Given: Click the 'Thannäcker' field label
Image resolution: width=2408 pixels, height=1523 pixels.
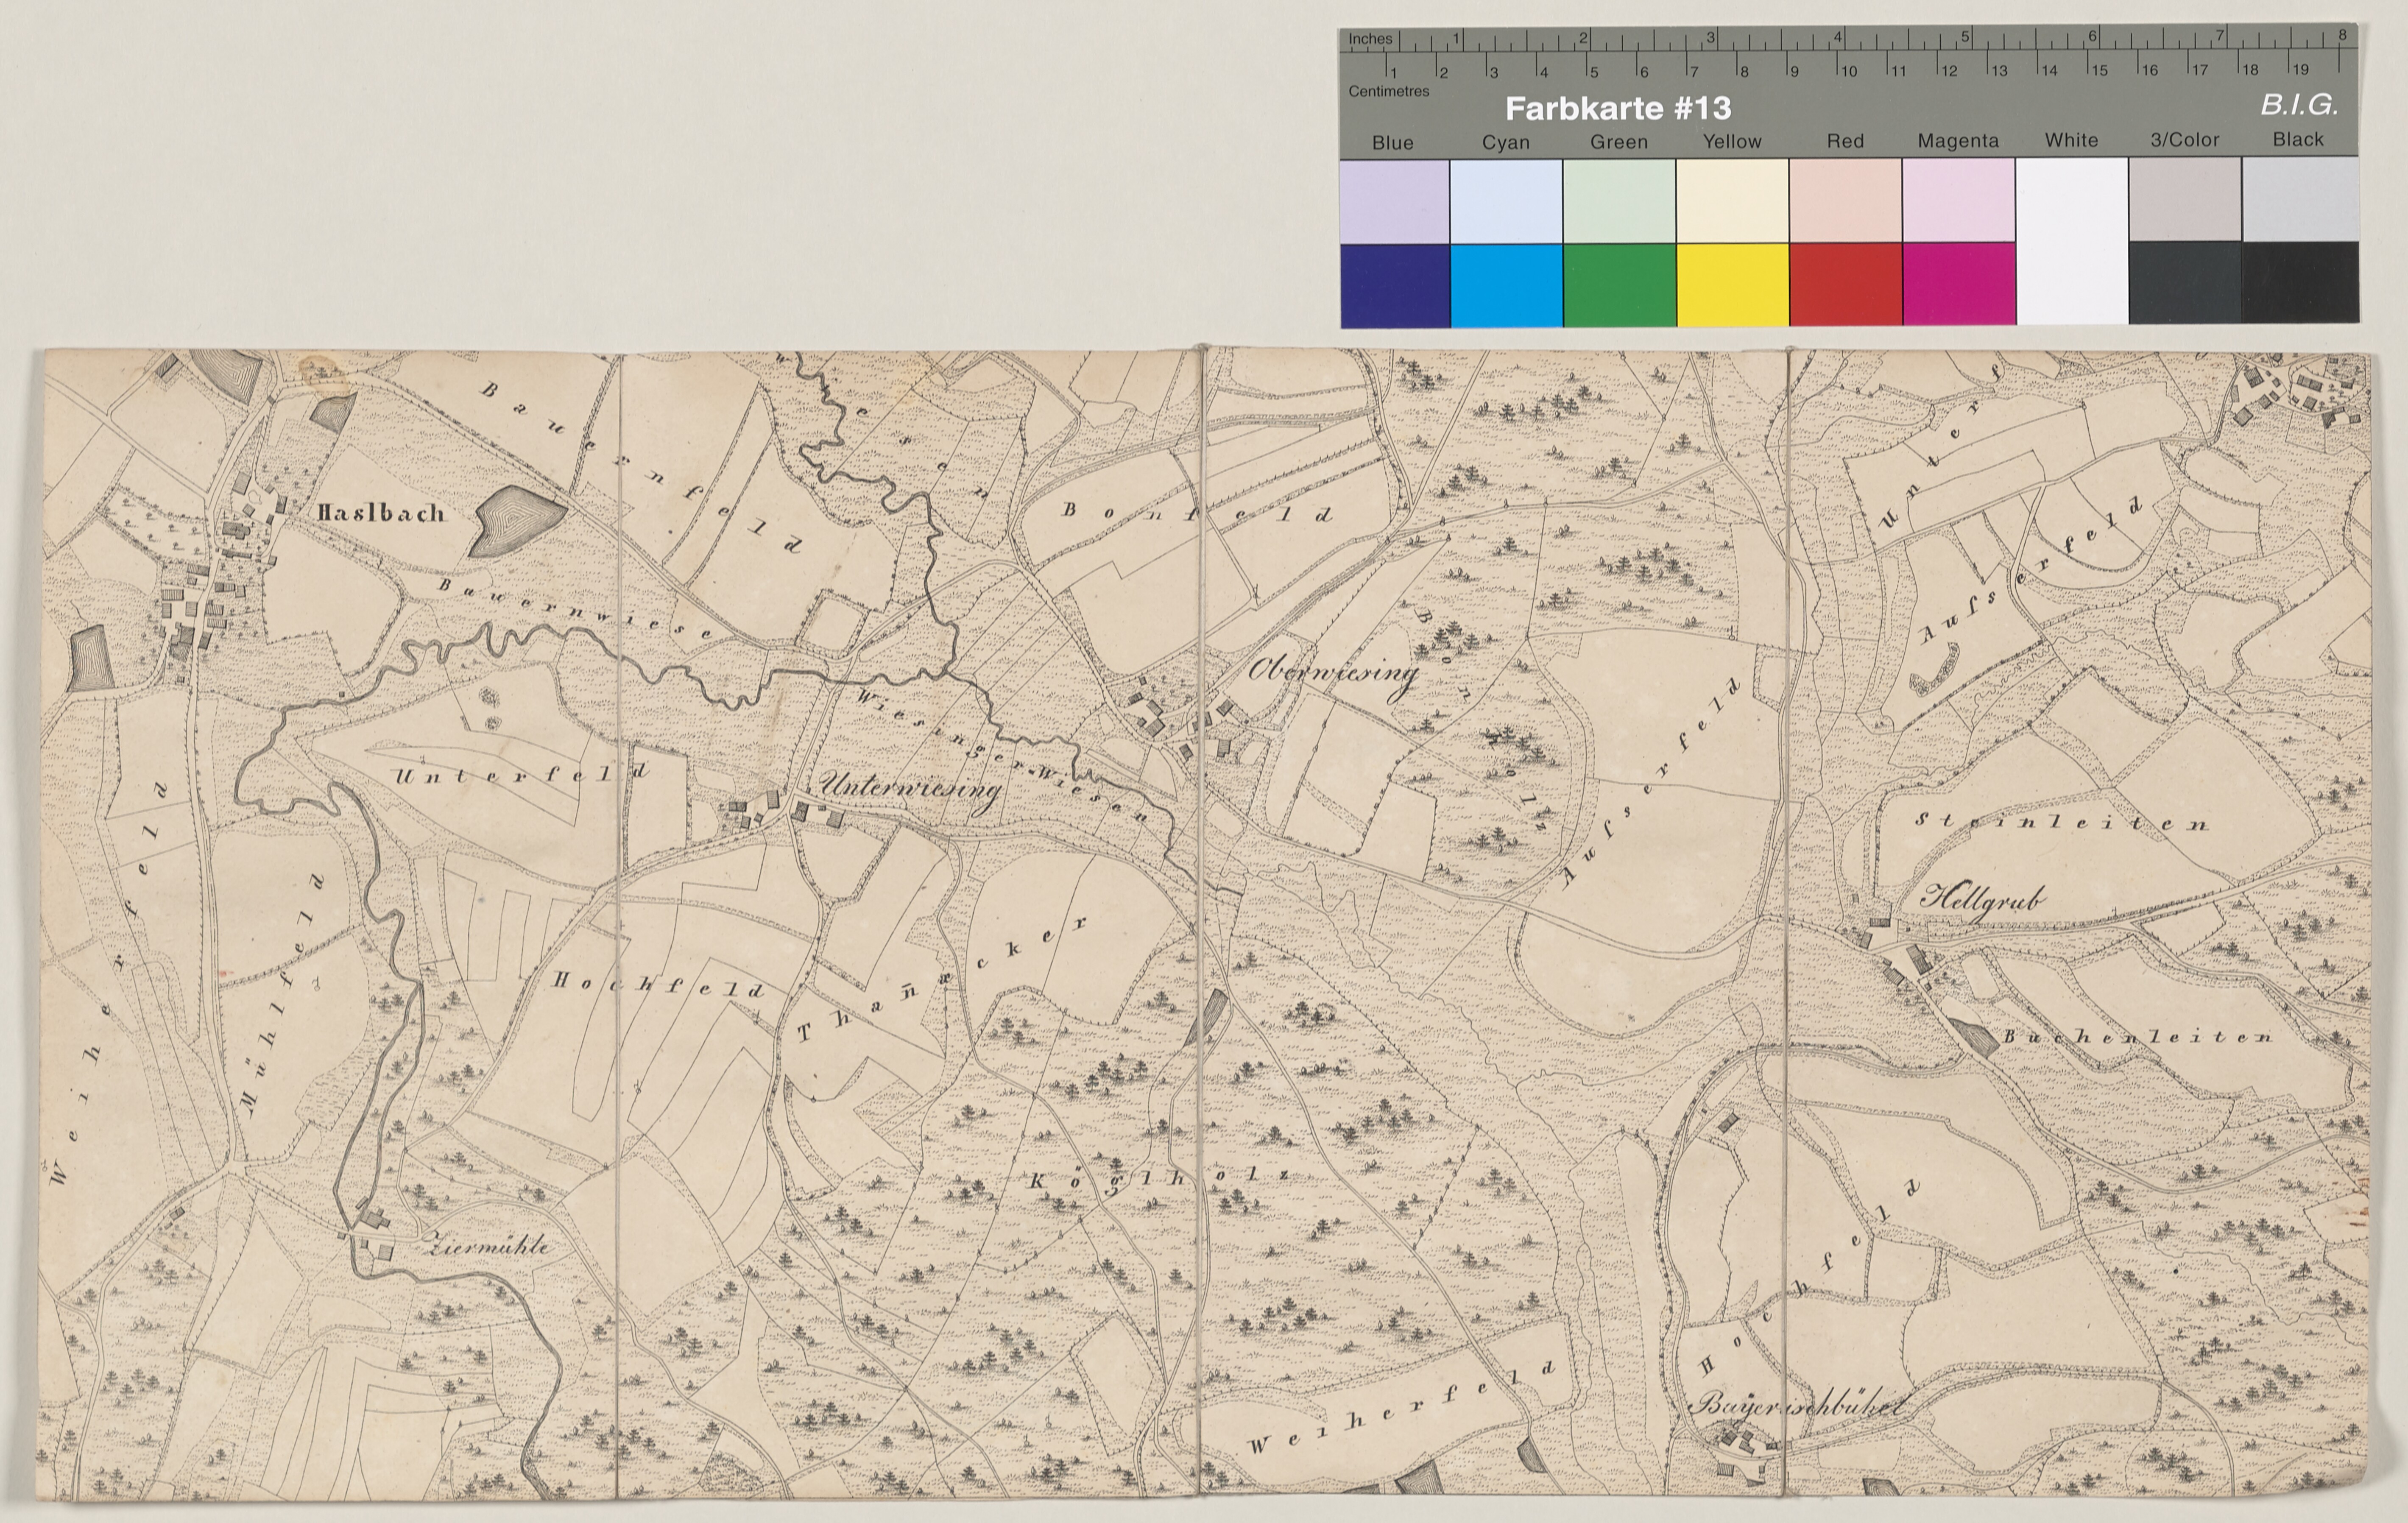Looking at the screenshot, I should pyautogui.click(x=942, y=979).
